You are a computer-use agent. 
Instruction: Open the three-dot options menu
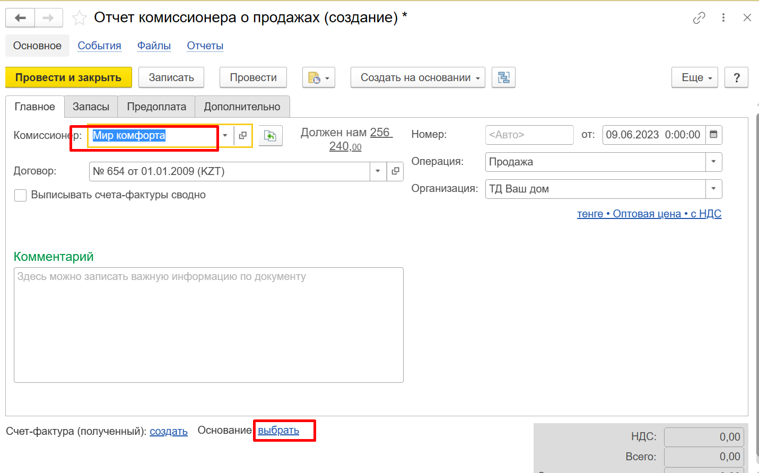coord(723,18)
